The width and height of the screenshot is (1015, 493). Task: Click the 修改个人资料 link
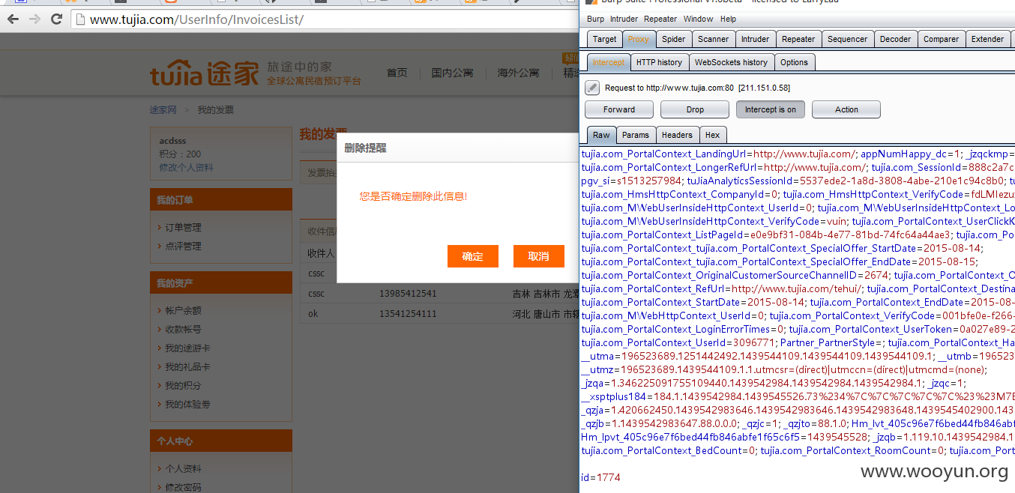coord(186,167)
